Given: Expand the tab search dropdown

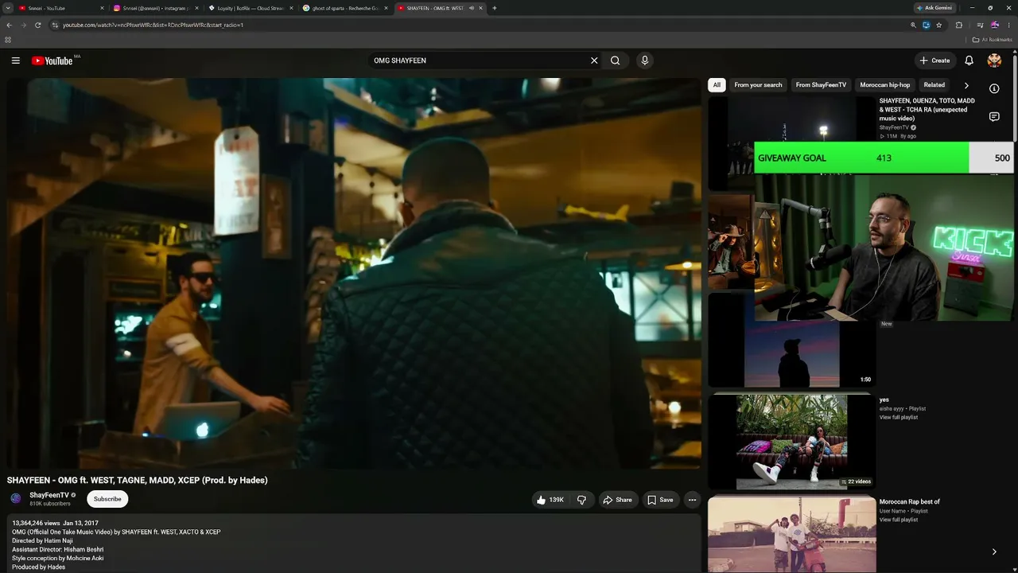Looking at the screenshot, I should click(8, 8).
